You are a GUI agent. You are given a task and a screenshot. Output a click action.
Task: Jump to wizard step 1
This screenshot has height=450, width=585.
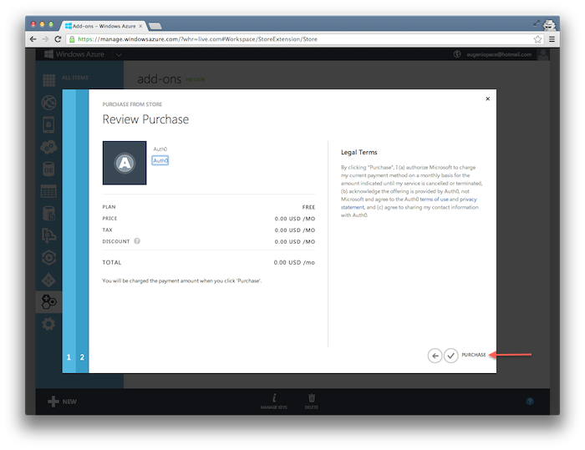click(x=69, y=357)
